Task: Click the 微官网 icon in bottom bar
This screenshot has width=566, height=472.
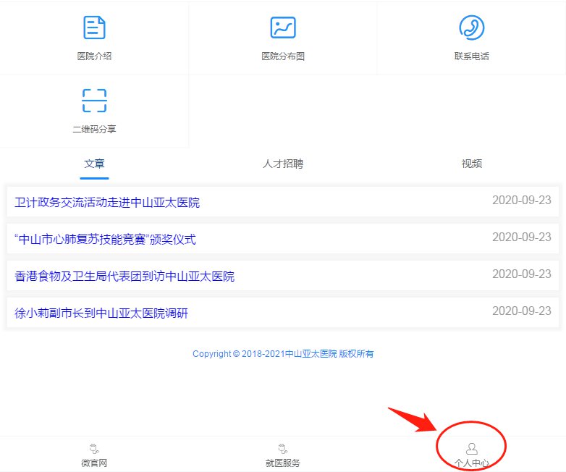Action: pos(94,448)
